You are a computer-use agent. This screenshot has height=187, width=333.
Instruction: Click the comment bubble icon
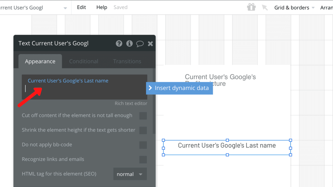[x=140, y=43]
